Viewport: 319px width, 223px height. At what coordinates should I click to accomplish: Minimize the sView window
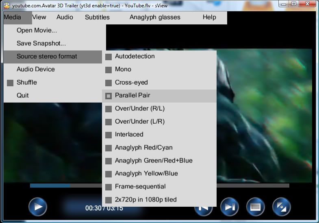(284, 4)
